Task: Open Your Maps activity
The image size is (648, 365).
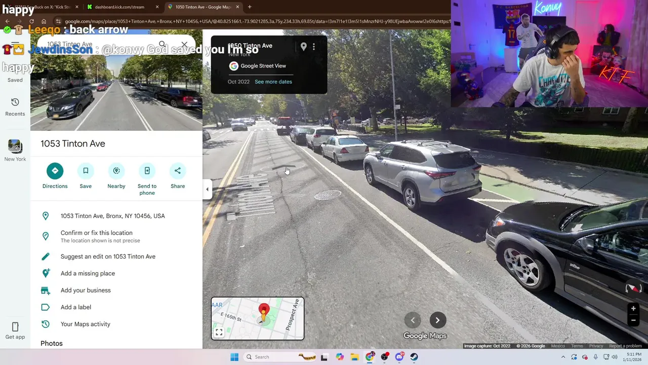Action: tap(116, 324)
